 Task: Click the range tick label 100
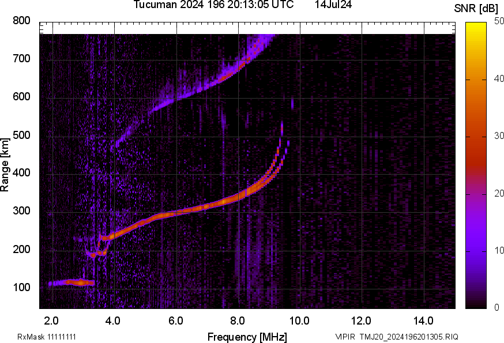[21, 288]
